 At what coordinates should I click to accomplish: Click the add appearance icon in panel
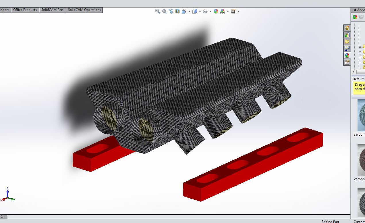point(355,17)
